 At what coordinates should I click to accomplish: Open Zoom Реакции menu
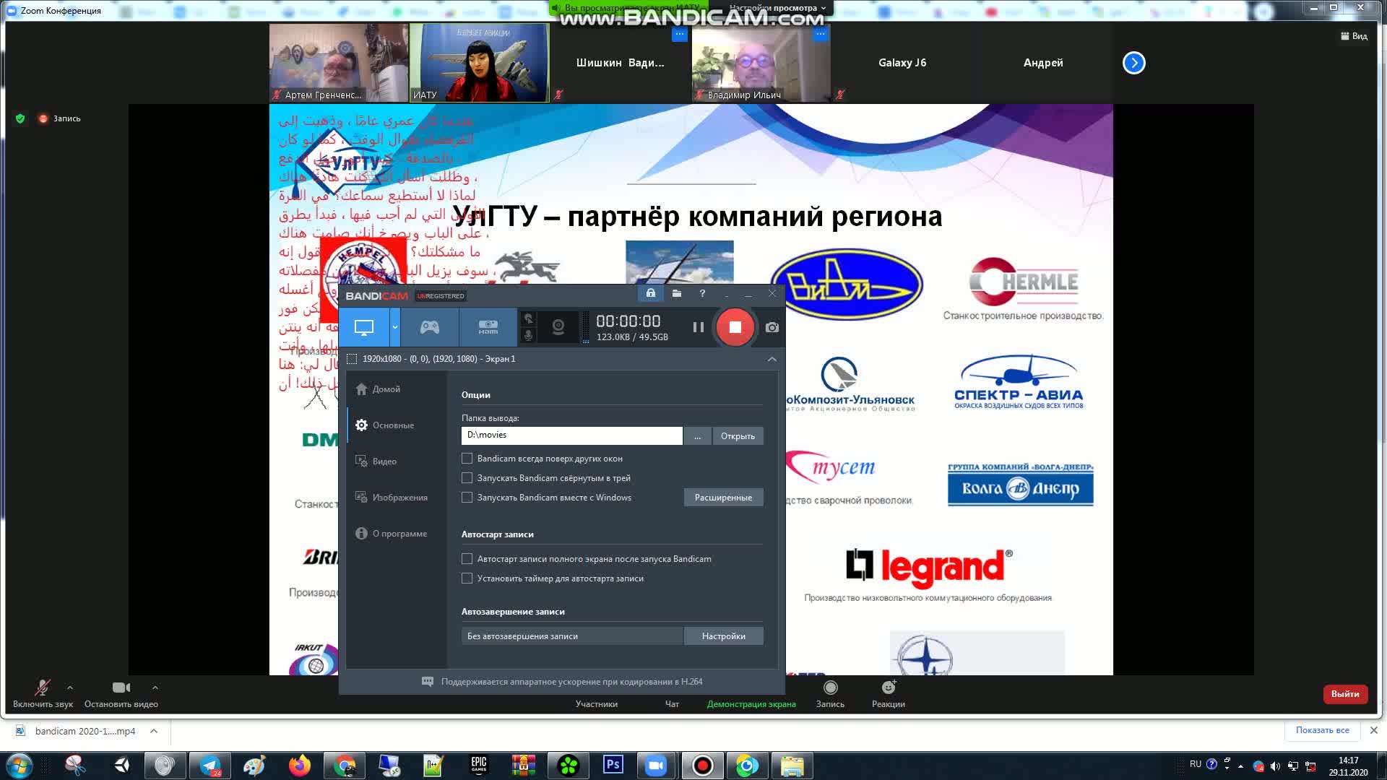click(x=888, y=694)
